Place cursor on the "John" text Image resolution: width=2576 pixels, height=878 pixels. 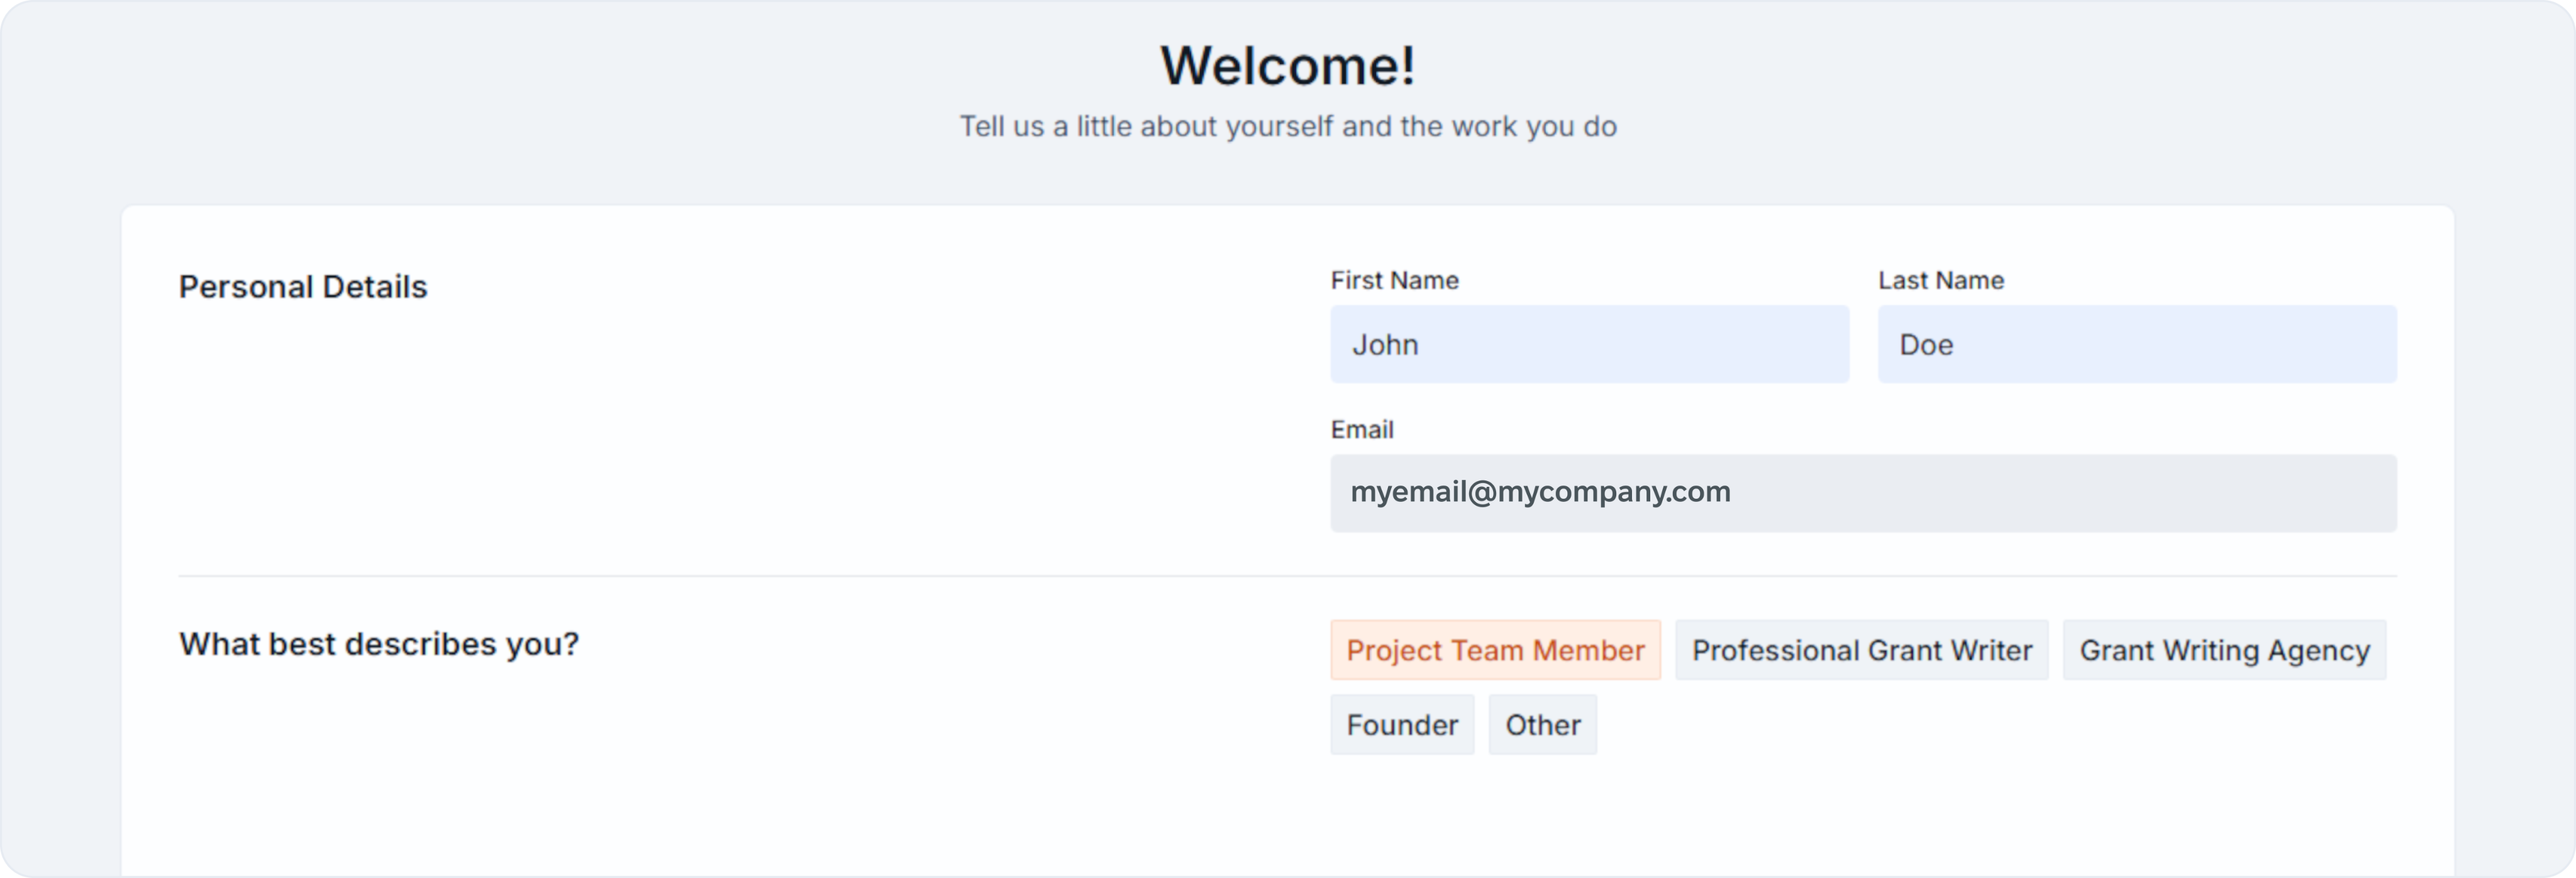click(x=1385, y=345)
